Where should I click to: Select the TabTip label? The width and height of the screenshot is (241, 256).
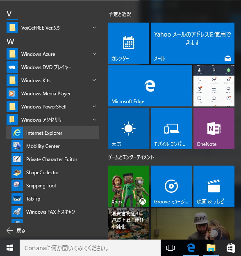click(33, 199)
